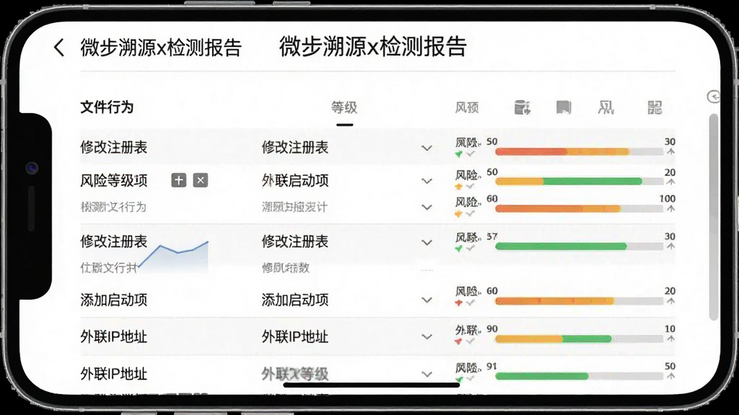Select 风险等级项 label
Screen dimensions: 739x415
coord(113,180)
